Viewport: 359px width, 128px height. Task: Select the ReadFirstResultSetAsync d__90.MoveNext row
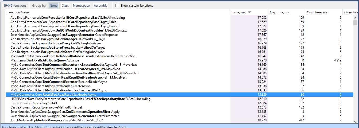(x=179, y=73)
